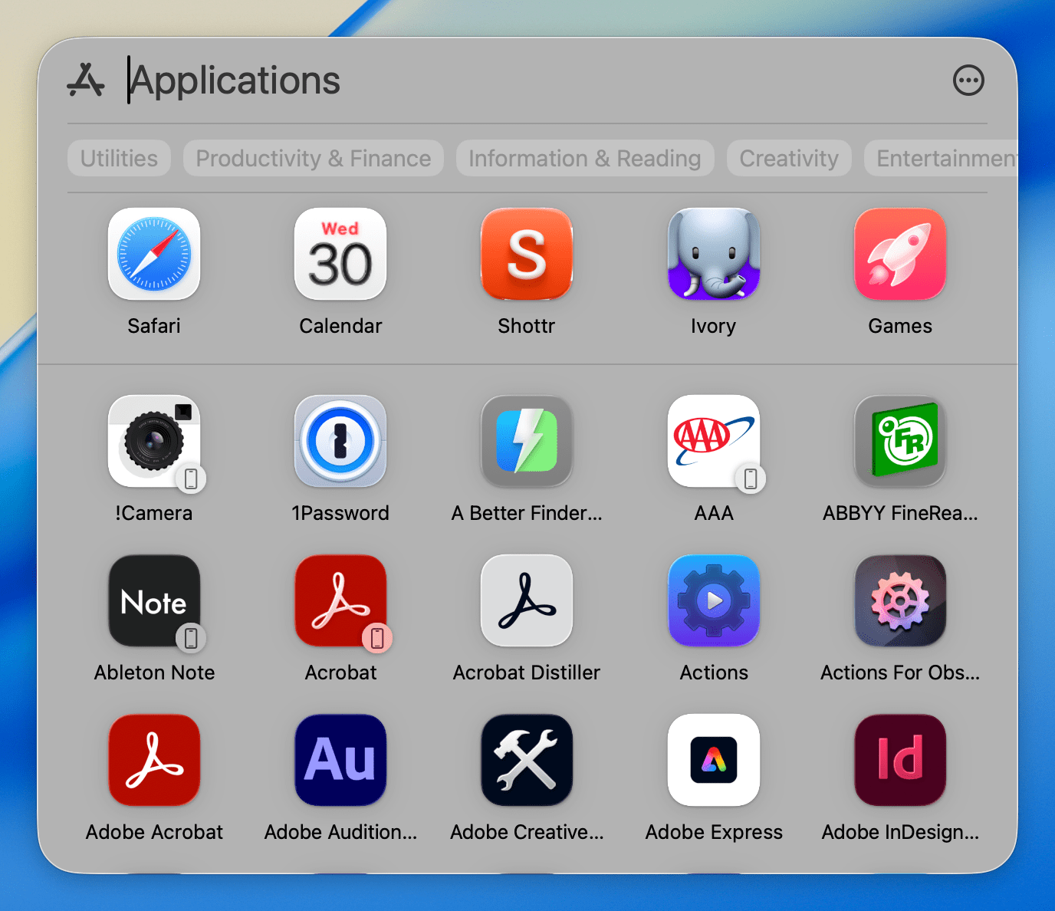The width and height of the screenshot is (1055, 911).
Task: Launch Adobe Acrobat
Action: pyautogui.click(x=154, y=760)
